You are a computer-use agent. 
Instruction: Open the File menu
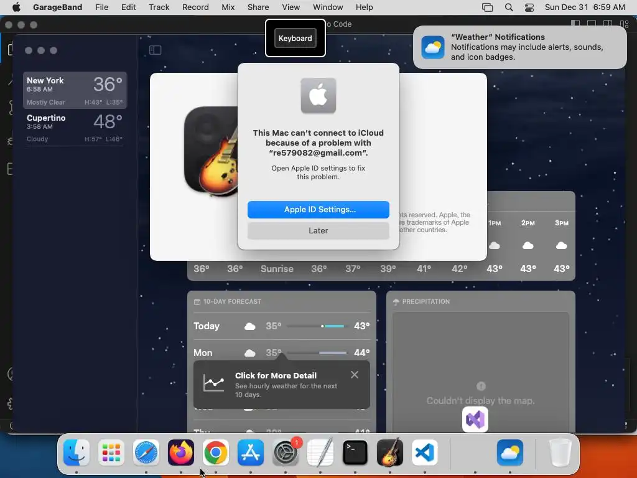click(x=101, y=7)
